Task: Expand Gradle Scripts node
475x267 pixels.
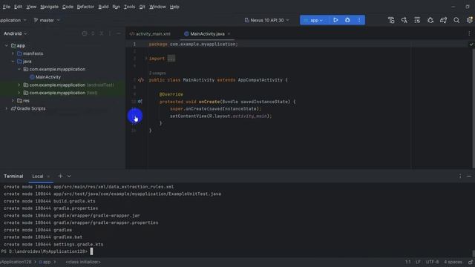Action: (6, 108)
